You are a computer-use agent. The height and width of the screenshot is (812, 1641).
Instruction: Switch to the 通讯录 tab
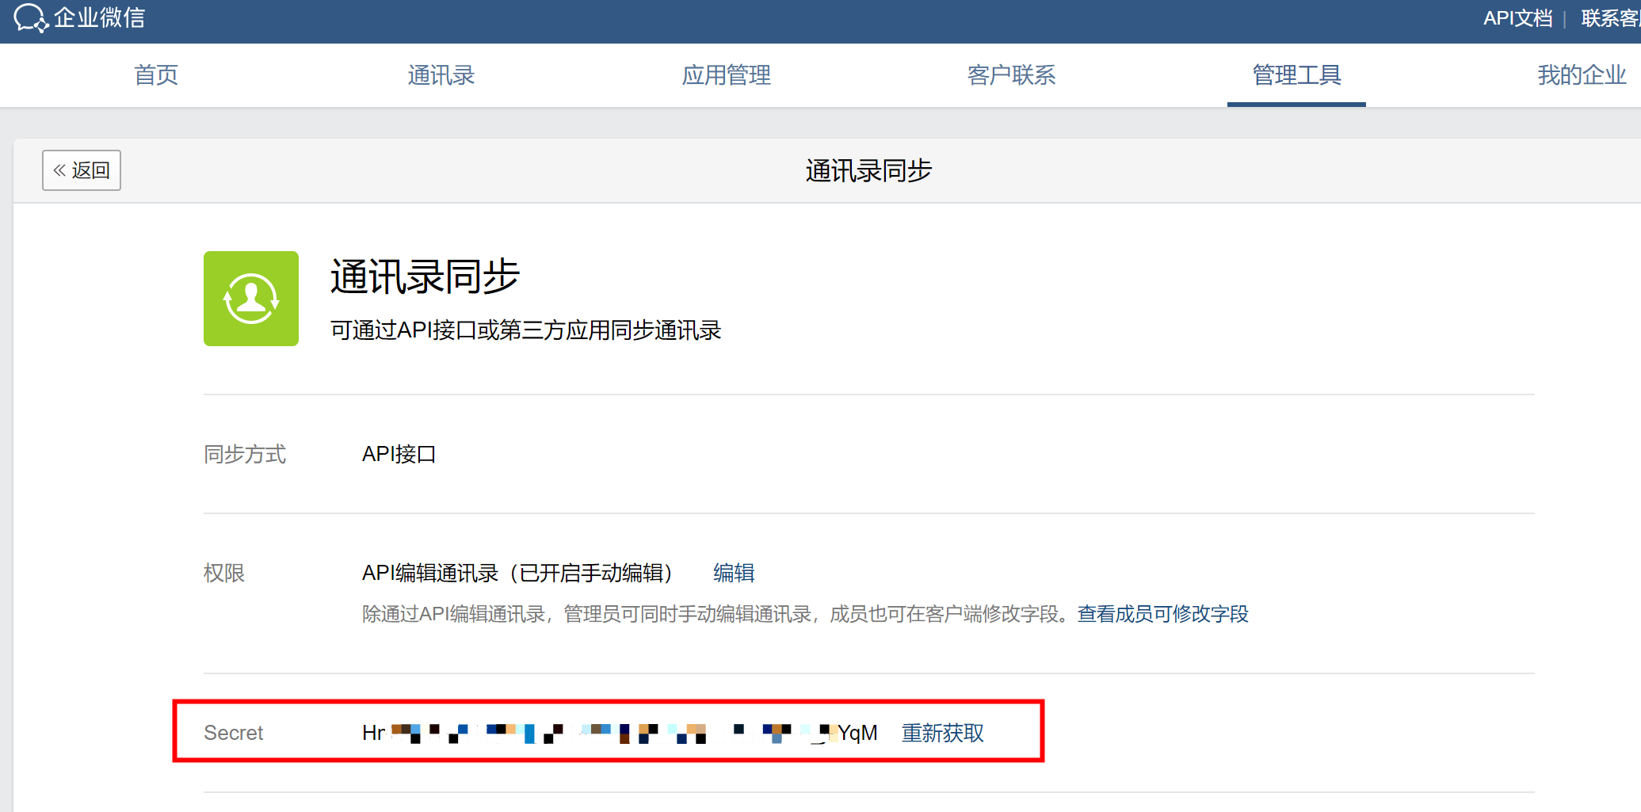tap(441, 75)
